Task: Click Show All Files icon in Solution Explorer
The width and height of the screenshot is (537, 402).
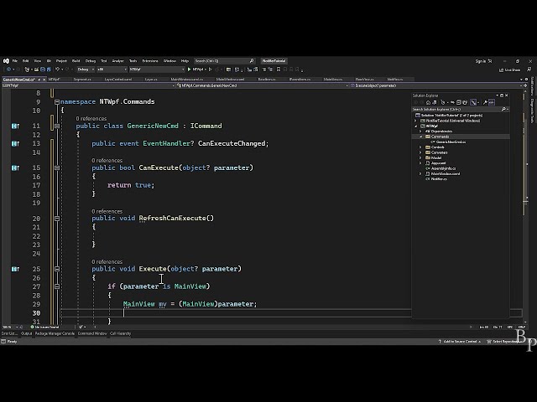Action: tap(465, 102)
